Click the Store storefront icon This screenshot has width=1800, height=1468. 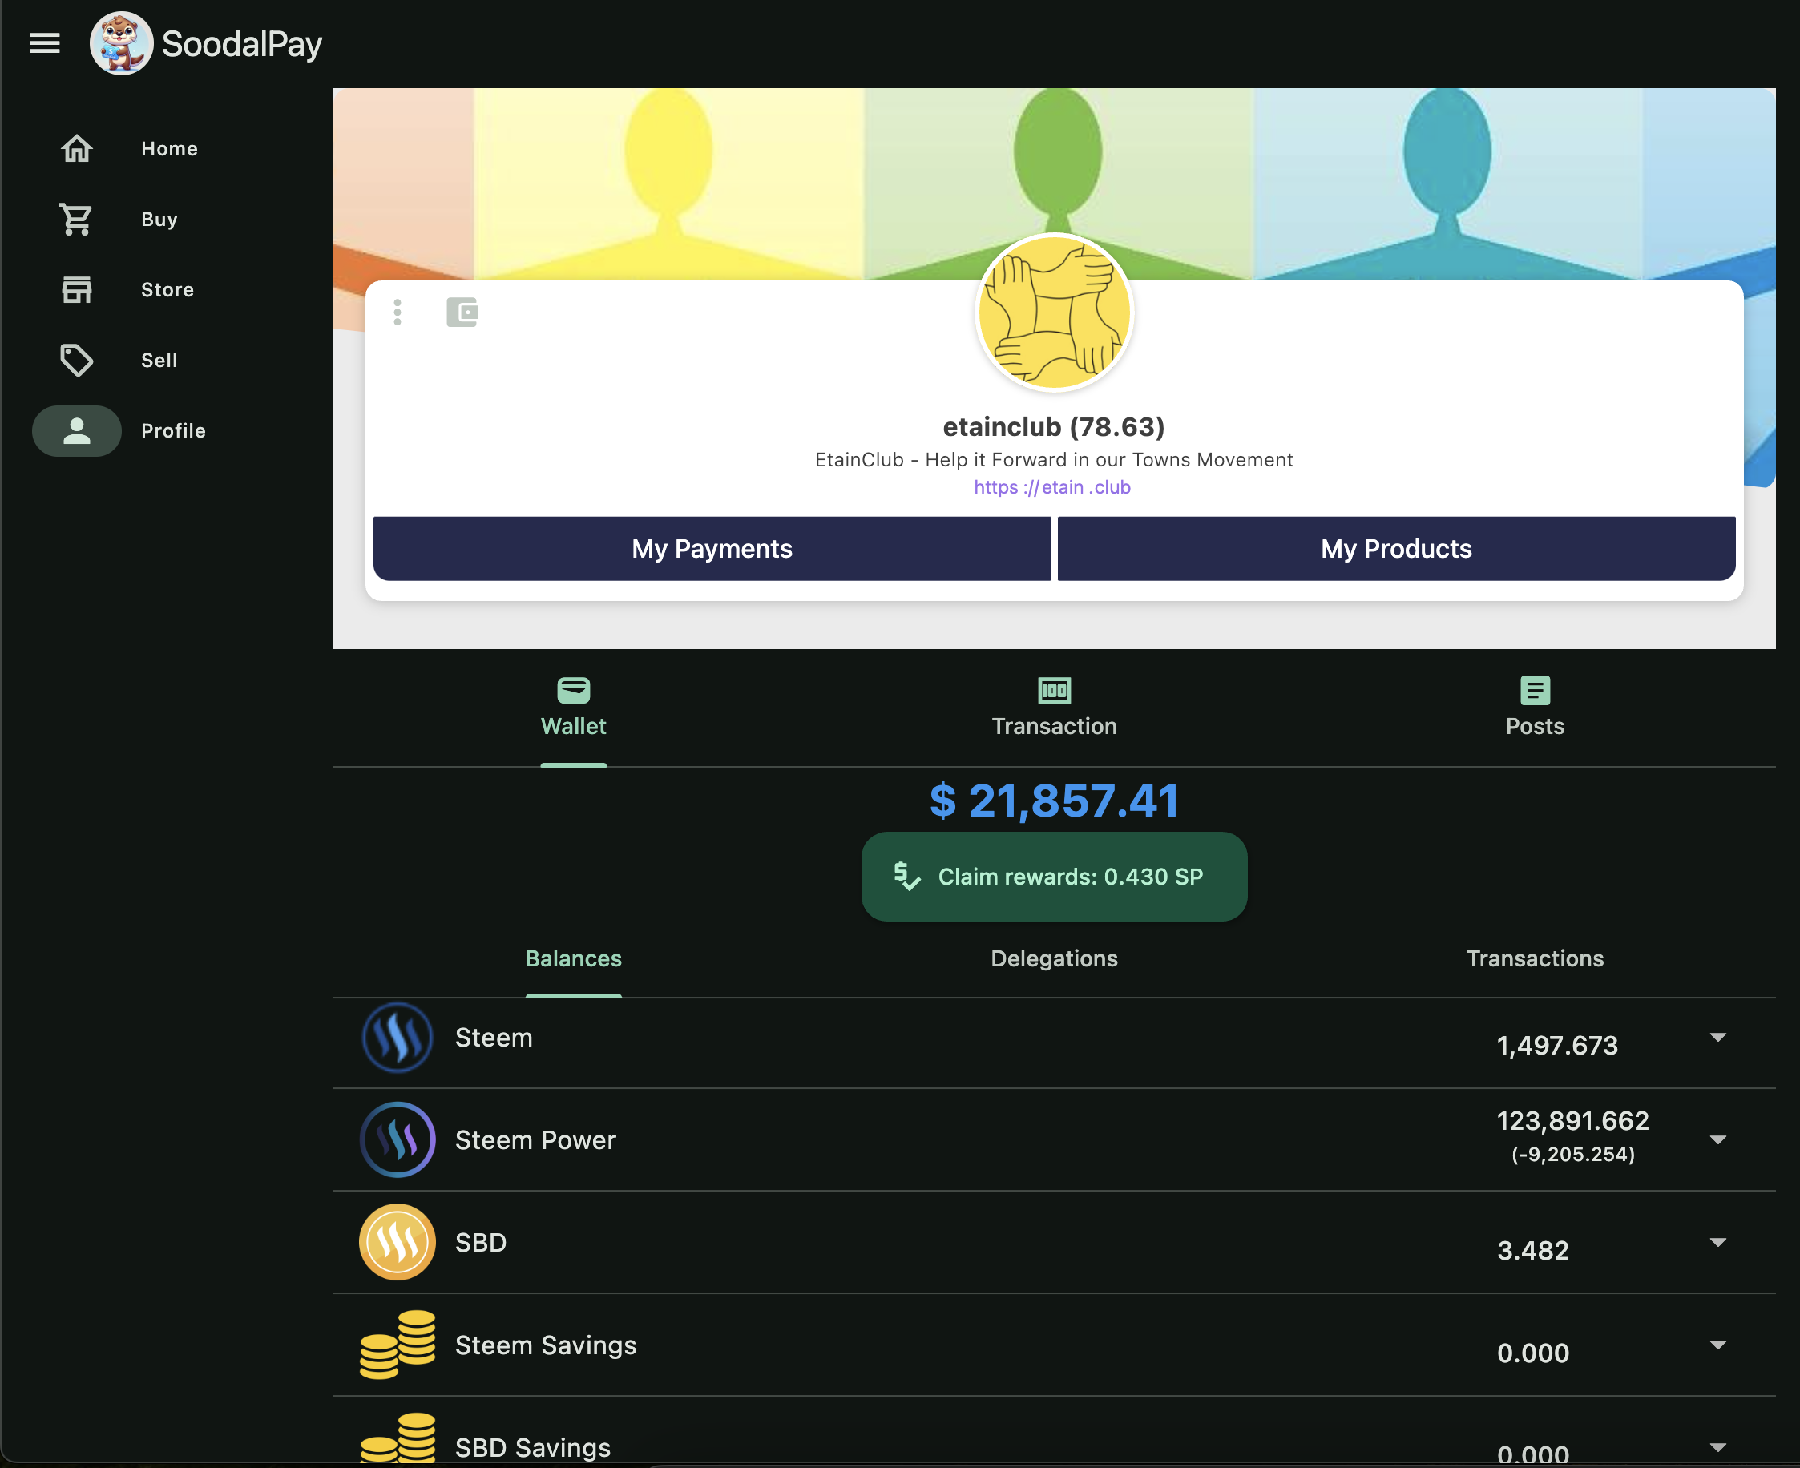[x=77, y=289]
